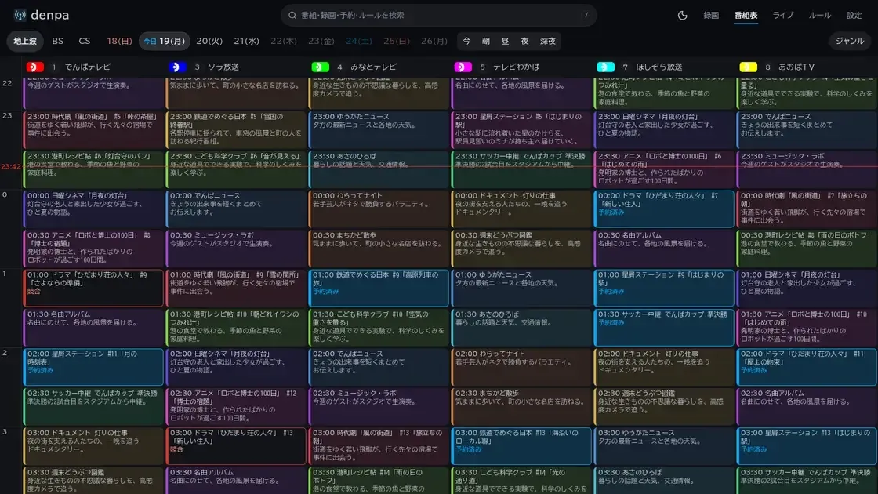The image size is (878, 494).
Task: Click the magenta テレビわかば channel logo
Action: point(463,67)
